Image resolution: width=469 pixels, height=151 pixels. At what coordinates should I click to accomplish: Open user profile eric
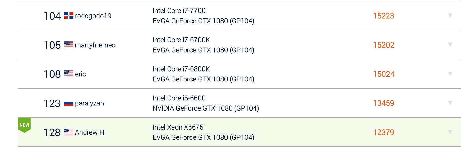(x=80, y=74)
